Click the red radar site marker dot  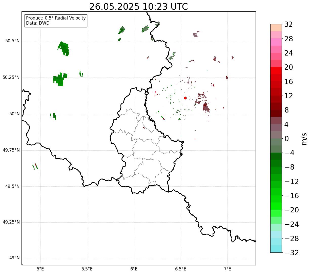coord(185,98)
